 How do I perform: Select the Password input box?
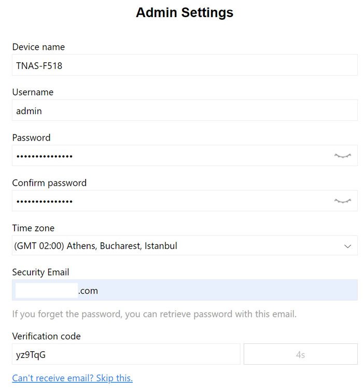tap(185, 156)
